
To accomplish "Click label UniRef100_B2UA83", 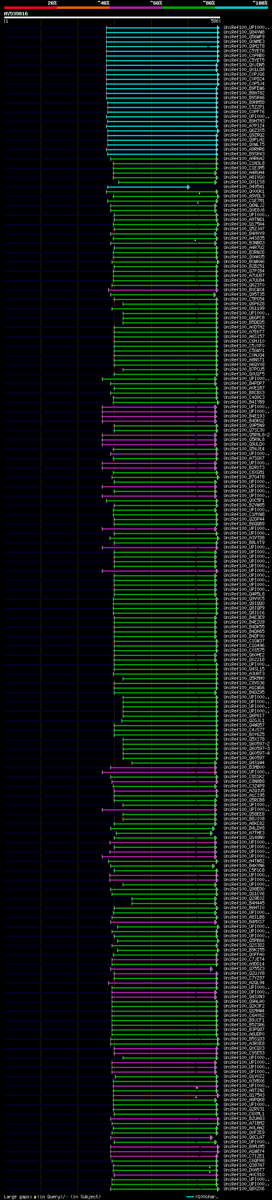I will point(244,1118).
